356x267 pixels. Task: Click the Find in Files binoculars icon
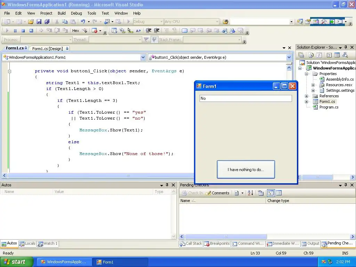click(x=225, y=22)
